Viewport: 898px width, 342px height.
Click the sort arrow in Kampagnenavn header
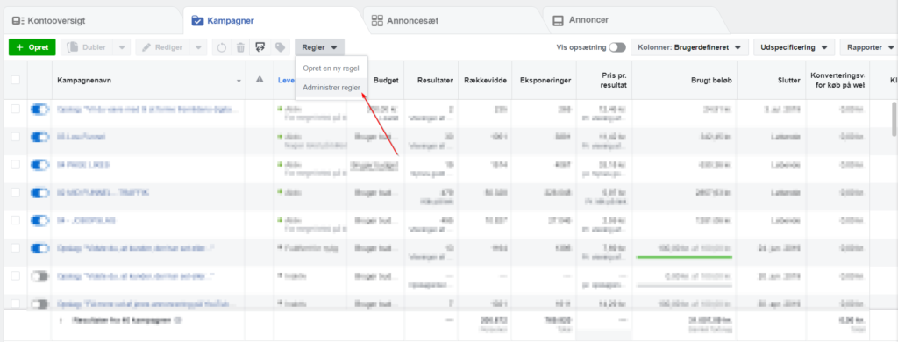pos(239,81)
